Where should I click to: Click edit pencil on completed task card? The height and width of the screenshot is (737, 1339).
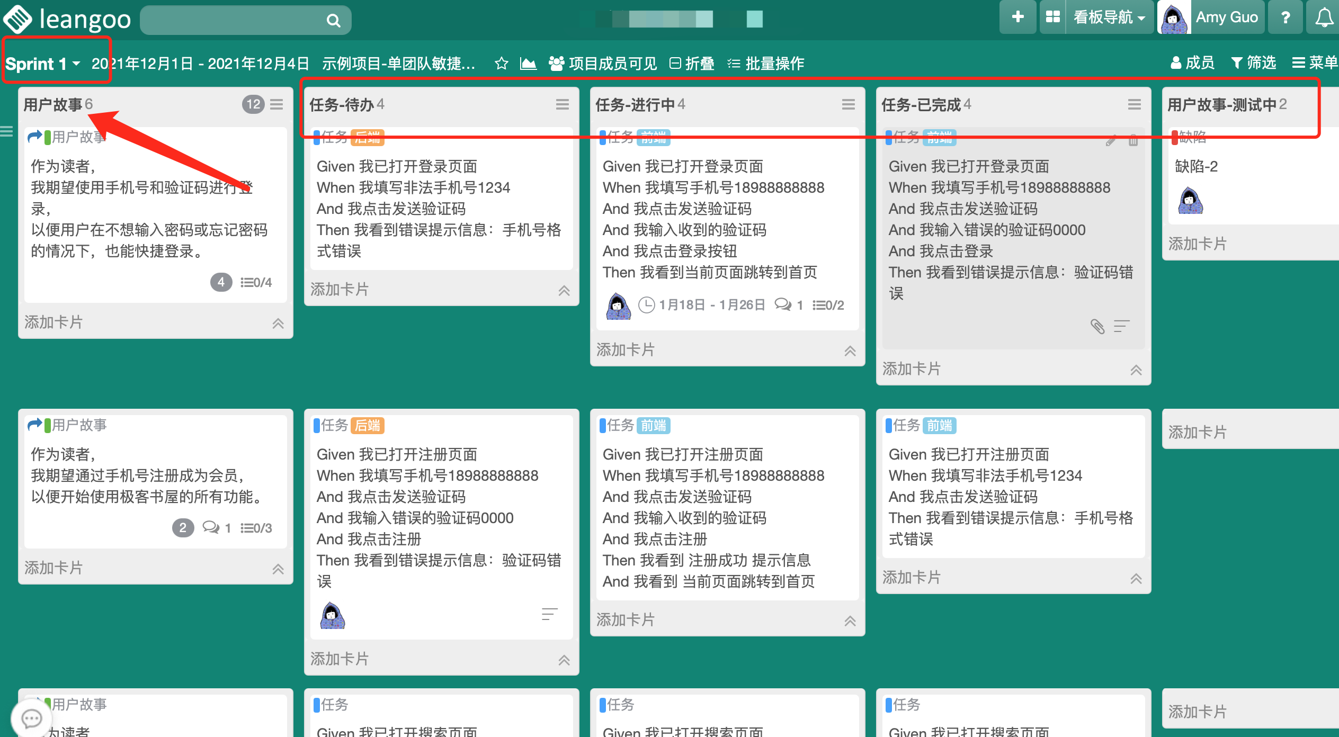click(1111, 141)
